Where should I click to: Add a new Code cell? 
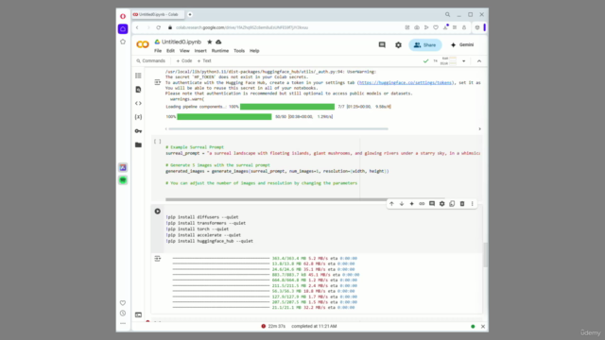[x=184, y=60]
